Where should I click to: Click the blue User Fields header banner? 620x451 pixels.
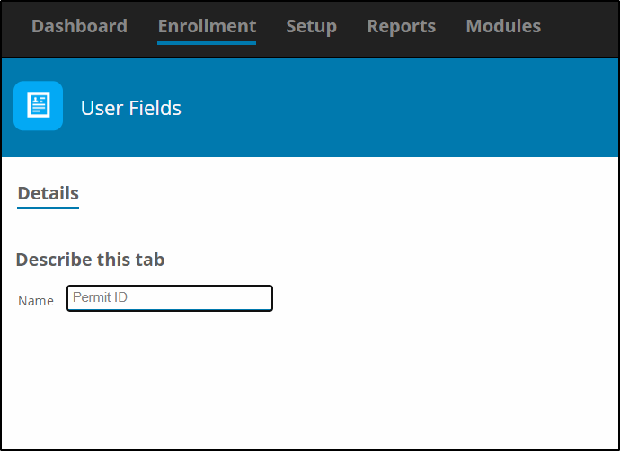pos(310,108)
